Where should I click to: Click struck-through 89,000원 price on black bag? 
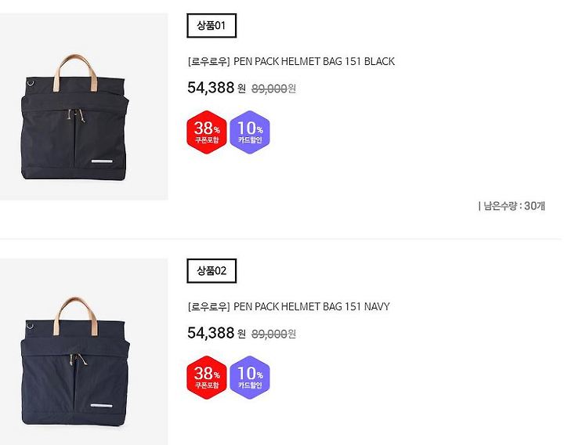pos(273,89)
